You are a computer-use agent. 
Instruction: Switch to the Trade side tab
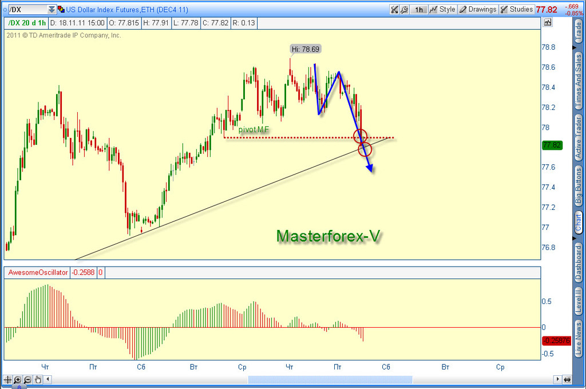pyautogui.click(x=579, y=32)
